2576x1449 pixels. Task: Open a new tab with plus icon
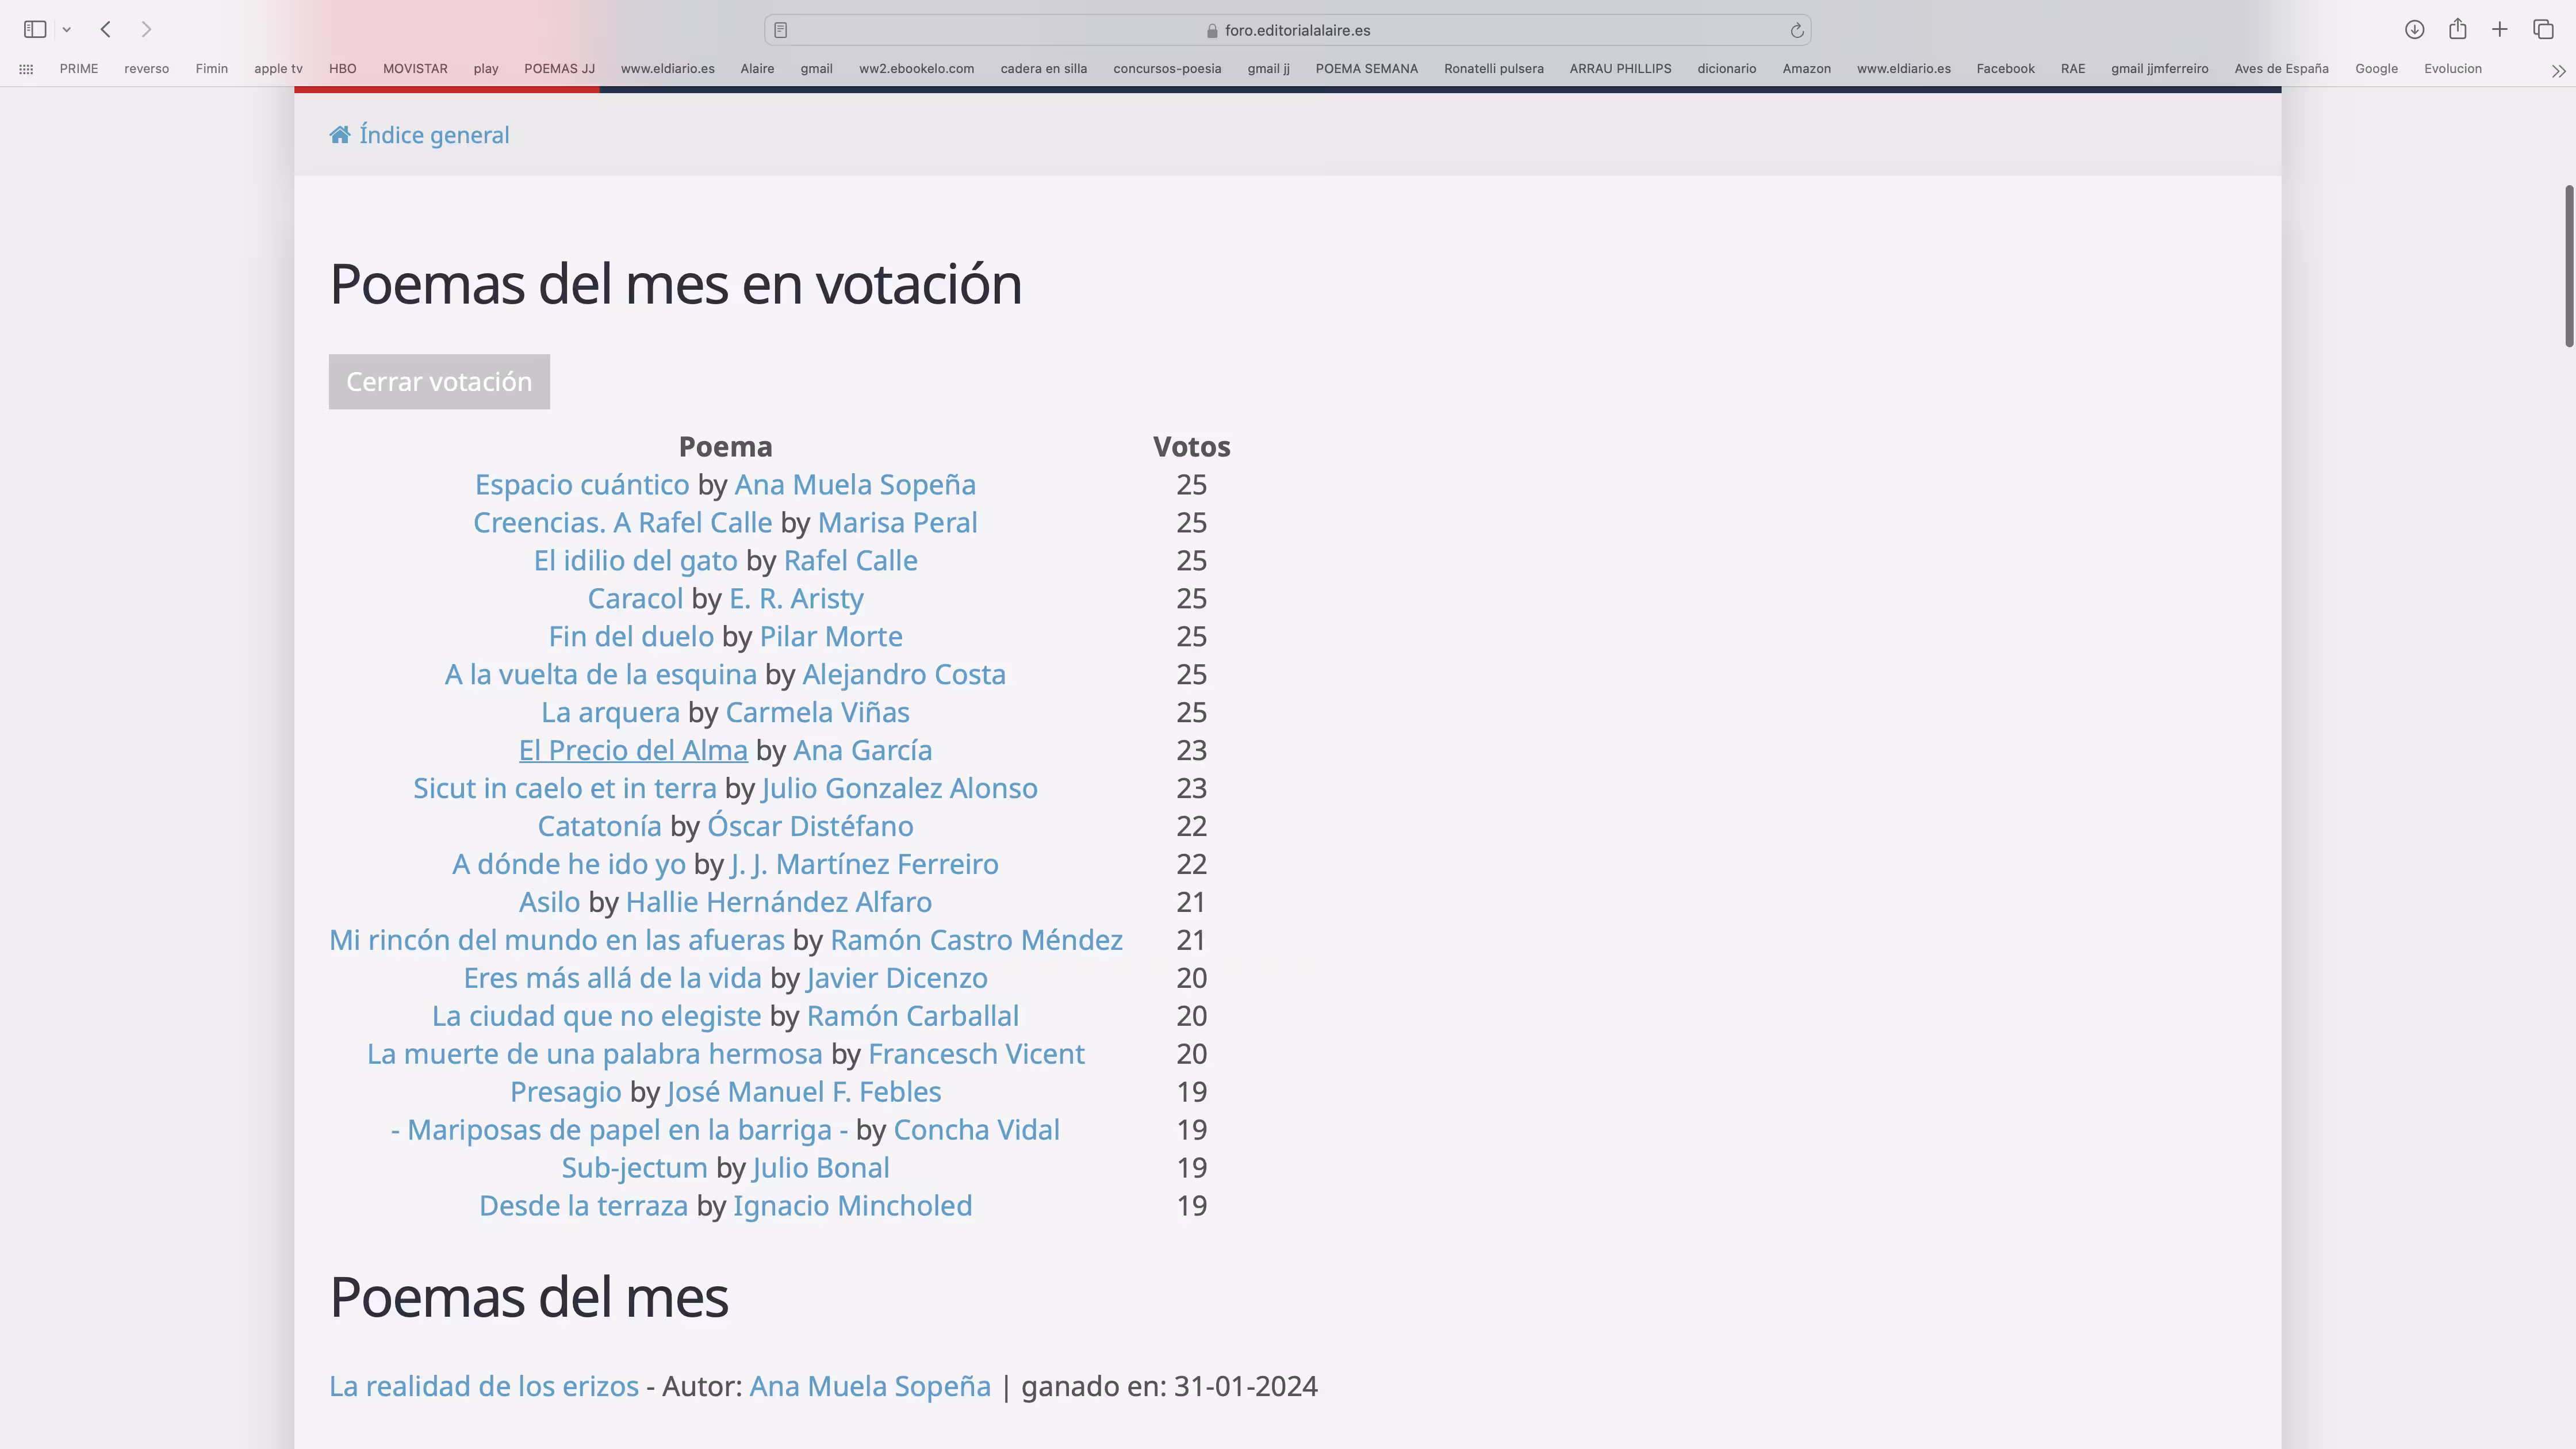click(x=2499, y=29)
